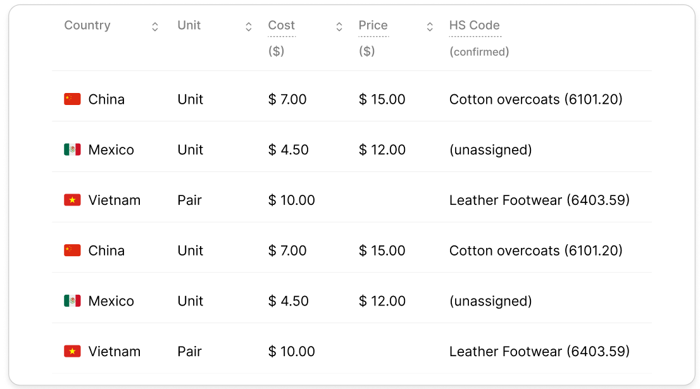
Task: Click the Mexico flag in the fifth row
Action: (72, 301)
